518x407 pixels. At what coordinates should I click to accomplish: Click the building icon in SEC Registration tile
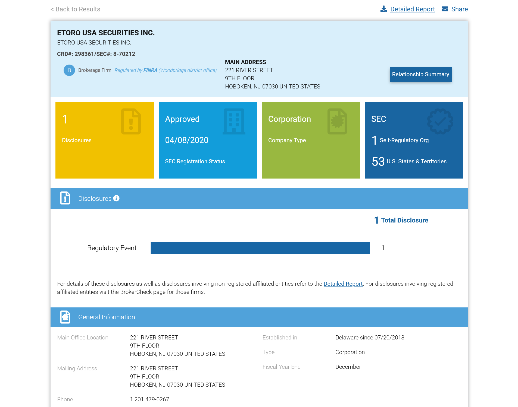pos(234,121)
